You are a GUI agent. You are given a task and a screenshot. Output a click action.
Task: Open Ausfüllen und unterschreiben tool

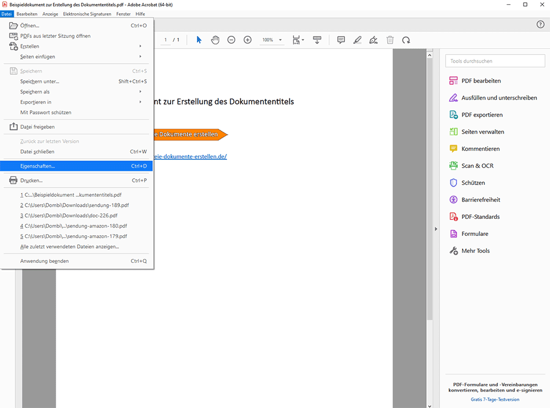[x=493, y=98]
